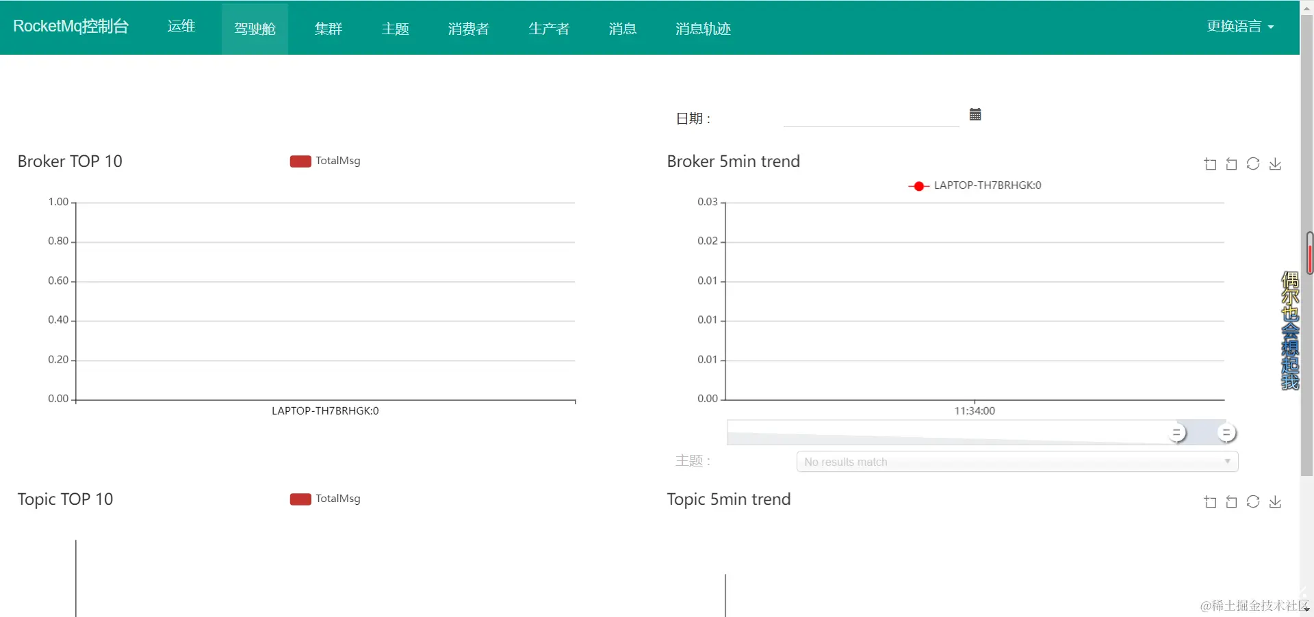Reset area zoom in Topic 5min trend
The image size is (1314, 617).
(x=1231, y=502)
